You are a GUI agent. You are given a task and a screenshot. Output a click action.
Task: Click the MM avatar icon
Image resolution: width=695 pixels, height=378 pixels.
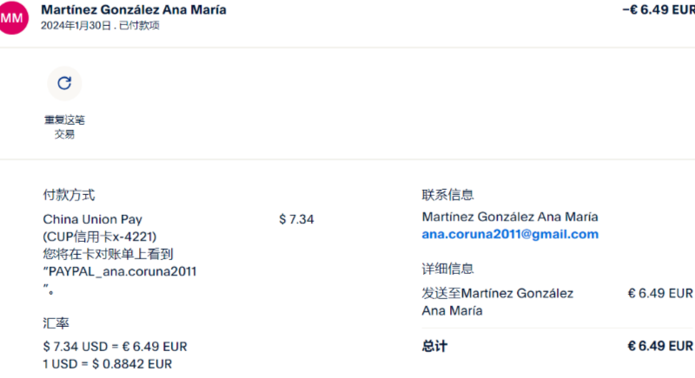[x=12, y=16]
